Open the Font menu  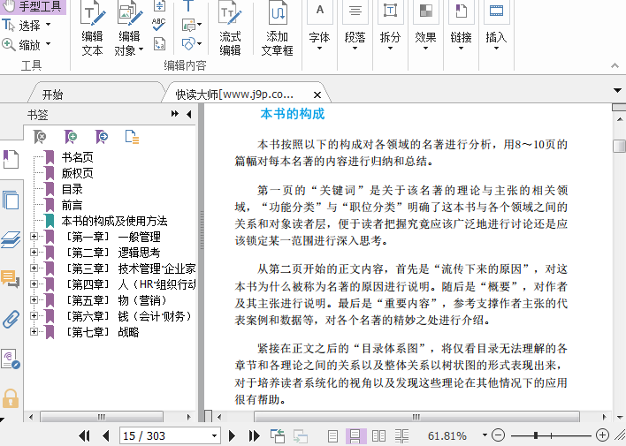click(319, 26)
